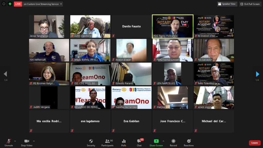Click the green Share Screen icon
The height and width of the screenshot is (148, 263).
tap(156, 141)
